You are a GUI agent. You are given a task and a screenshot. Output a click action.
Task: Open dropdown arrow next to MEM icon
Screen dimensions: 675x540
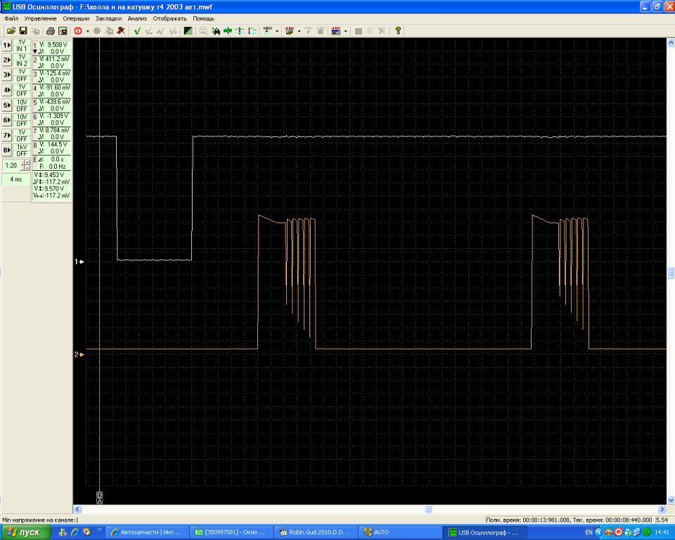277,31
